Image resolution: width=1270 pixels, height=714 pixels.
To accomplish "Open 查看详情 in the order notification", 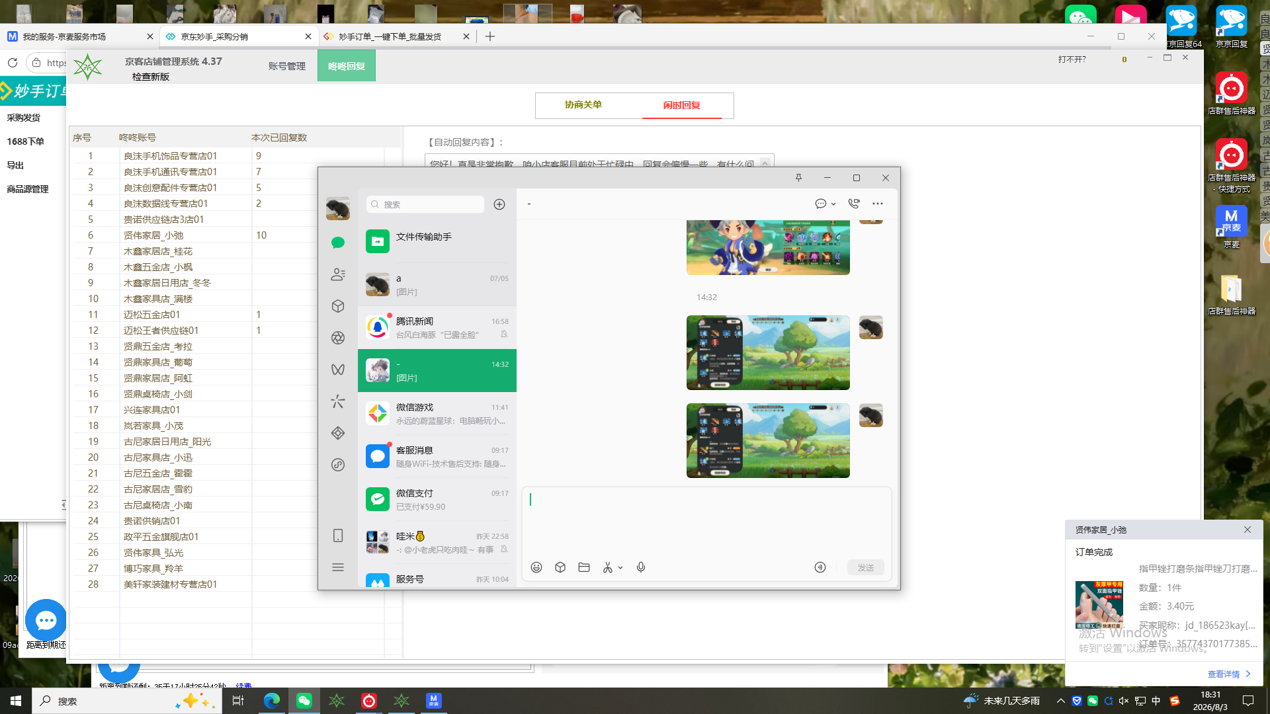I will coord(1229,674).
